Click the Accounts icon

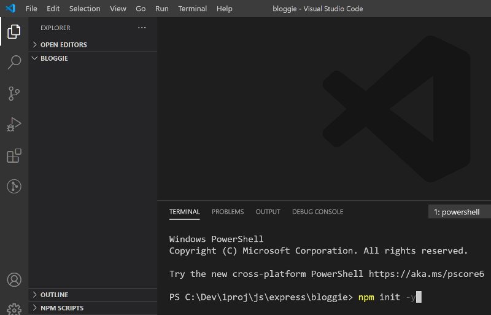tap(14, 280)
